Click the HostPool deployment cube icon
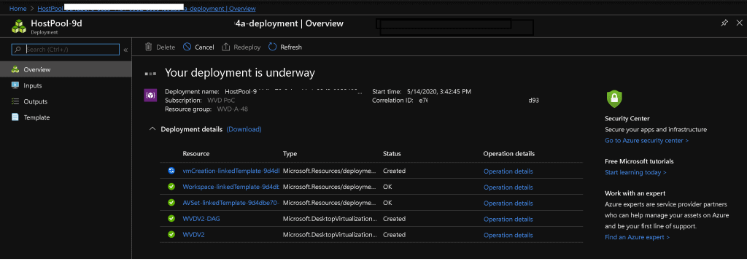The height and width of the screenshot is (267, 747). 20,27
